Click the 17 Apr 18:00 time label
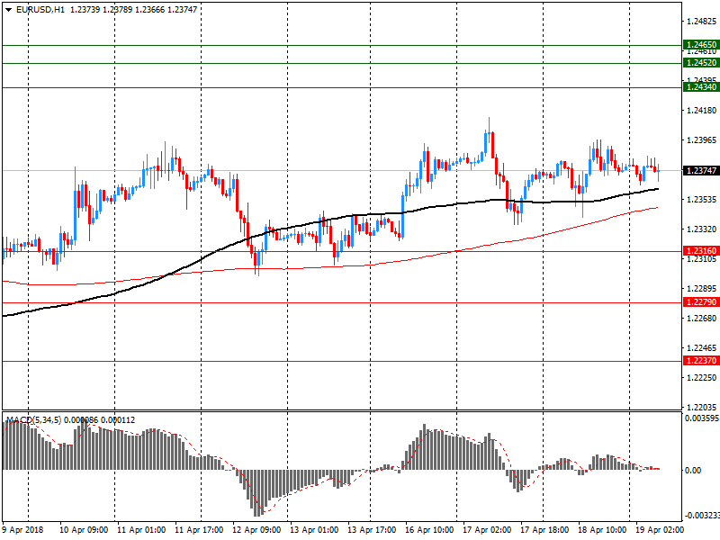This screenshot has height=540, width=720. (544, 530)
